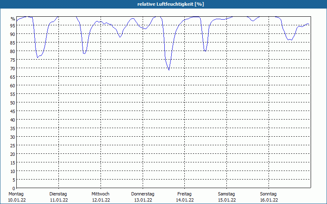Select the 'Sonntag' day label
This screenshot has width=327, height=204.
[268, 194]
